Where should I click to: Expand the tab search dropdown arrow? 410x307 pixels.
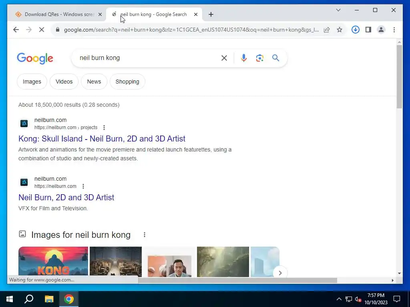[x=338, y=10]
